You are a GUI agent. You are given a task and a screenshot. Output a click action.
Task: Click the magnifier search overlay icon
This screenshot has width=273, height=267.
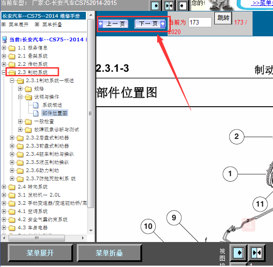248,225
